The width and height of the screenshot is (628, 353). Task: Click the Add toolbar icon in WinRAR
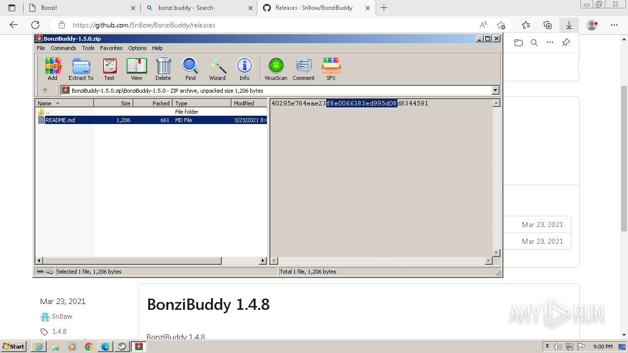coord(52,69)
